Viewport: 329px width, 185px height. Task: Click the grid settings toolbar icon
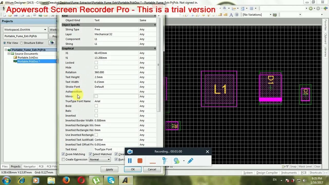252,8
